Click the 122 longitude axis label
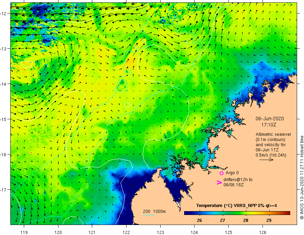304x235 pixels. coord(126,232)
